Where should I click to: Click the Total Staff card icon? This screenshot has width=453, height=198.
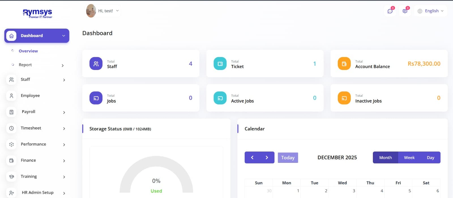(96, 63)
